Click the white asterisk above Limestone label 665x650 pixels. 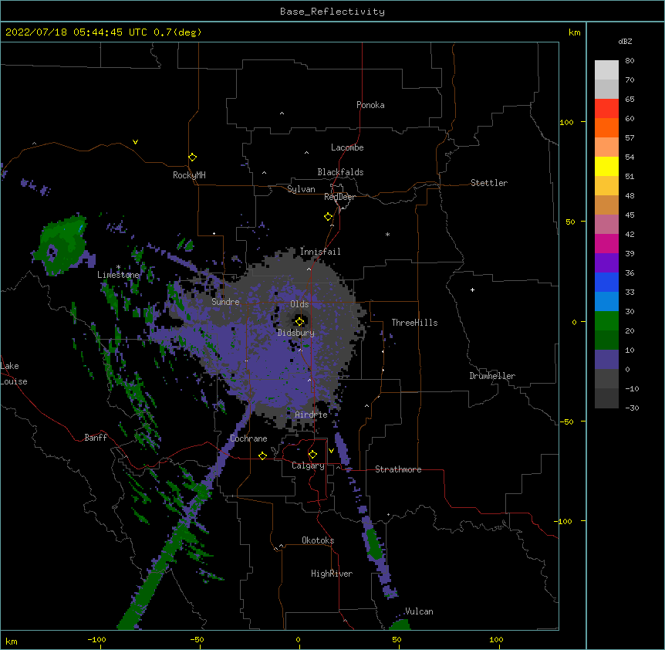point(118,267)
